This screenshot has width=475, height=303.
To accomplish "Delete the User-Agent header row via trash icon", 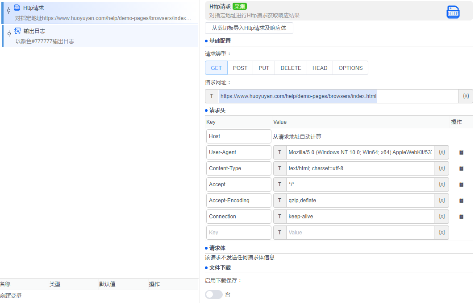I will (461, 152).
